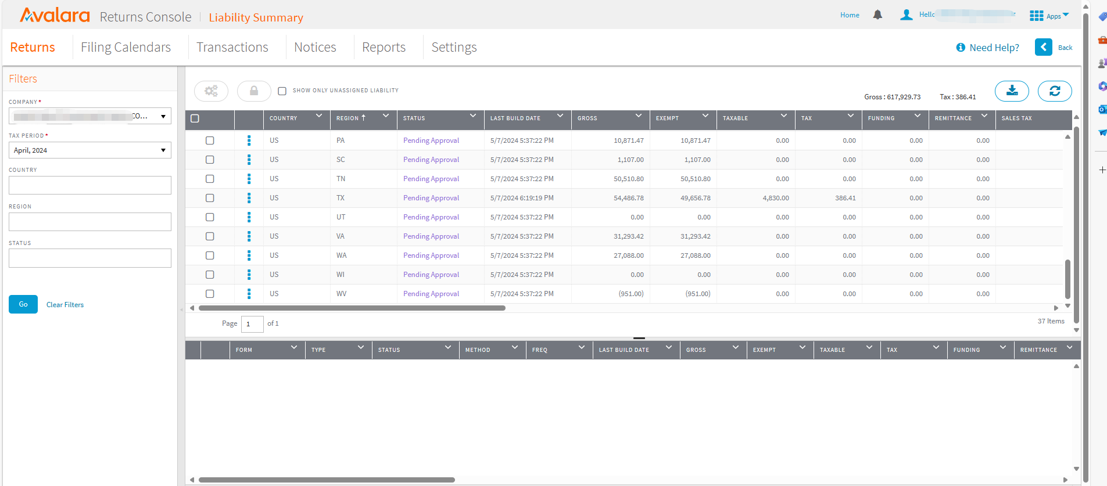Click the refresh liability icon button

click(x=1055, y=91)
